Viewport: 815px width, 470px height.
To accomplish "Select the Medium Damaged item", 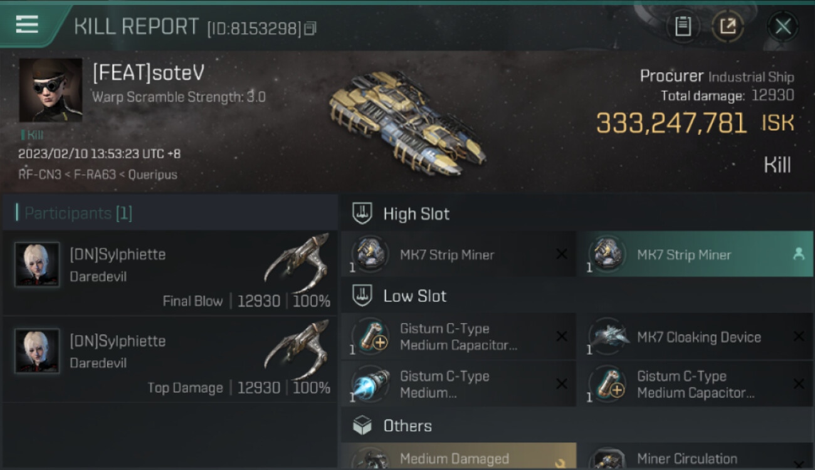I will tap(458, 456).
